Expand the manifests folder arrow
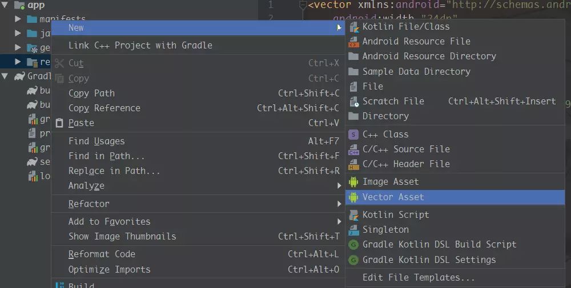Screen dimensions: 571x288 (x=18, y=19)
